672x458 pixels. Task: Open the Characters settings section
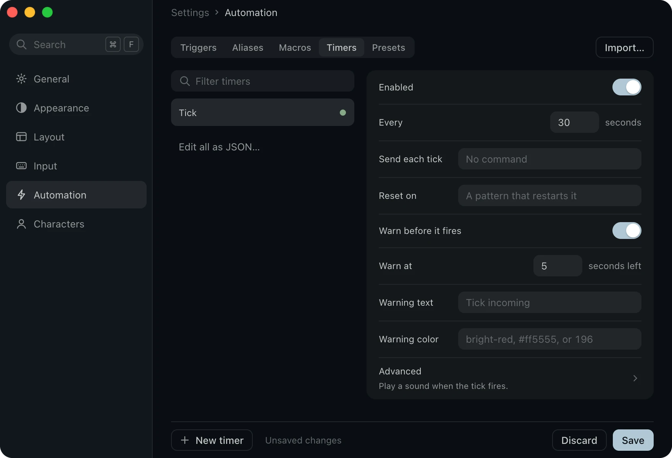click(76, 224)
